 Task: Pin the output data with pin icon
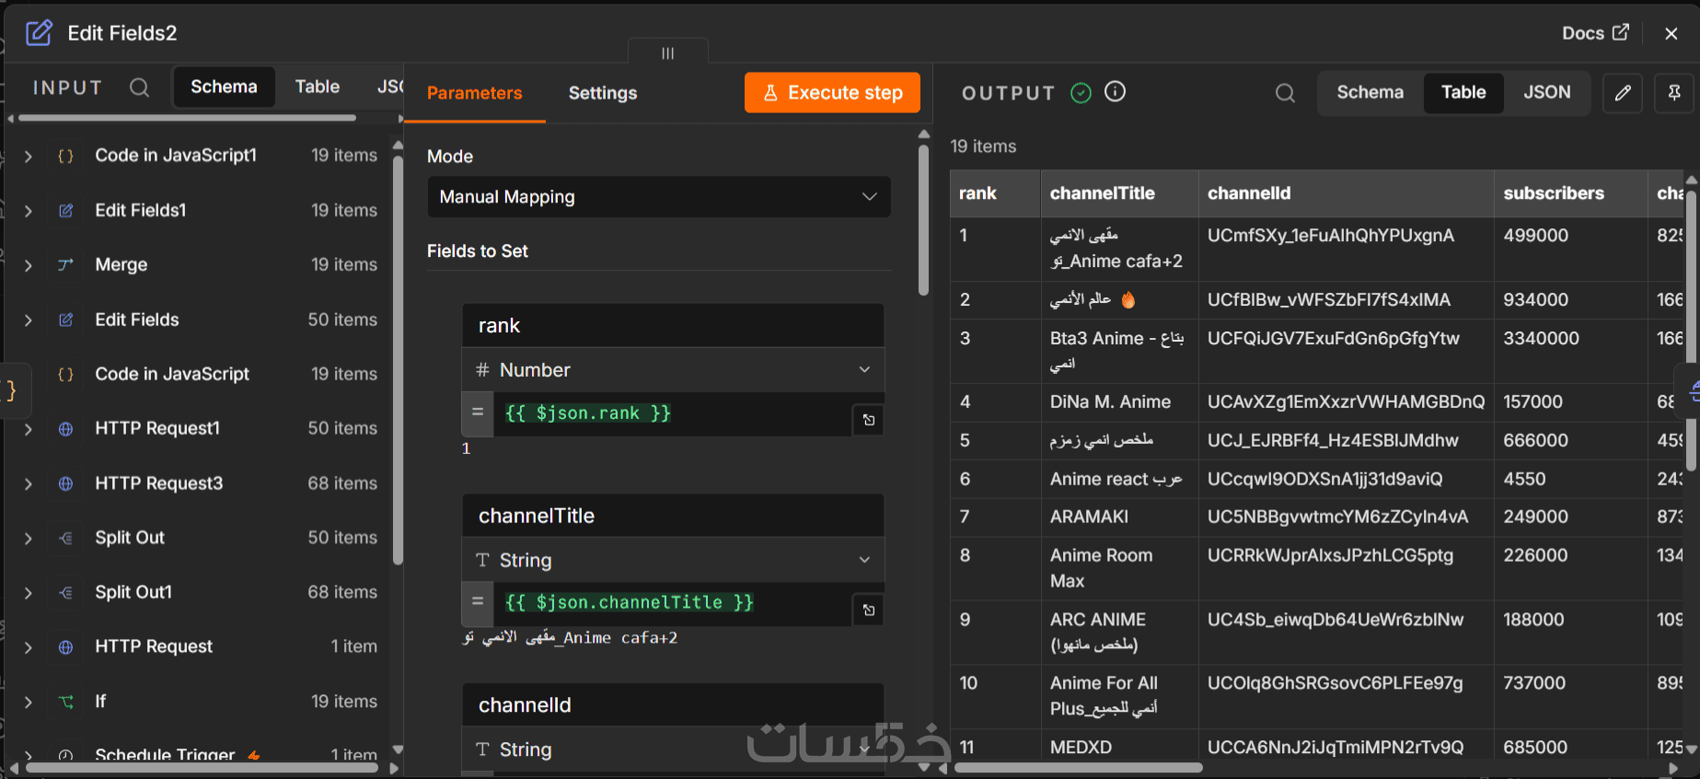pyautogui.click(x=1674, y=93)
